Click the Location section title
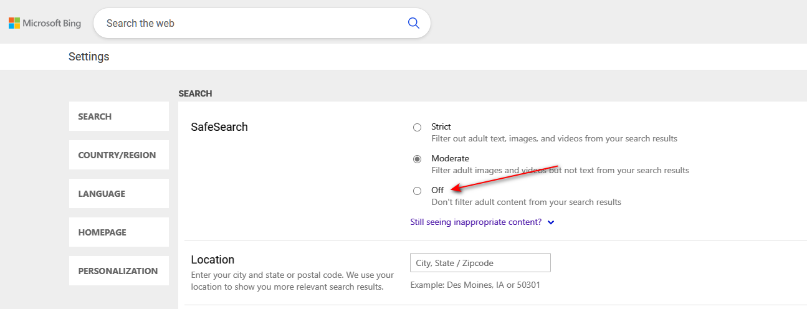The width and height of the screenshot is (807, 309). pos(212,260)
